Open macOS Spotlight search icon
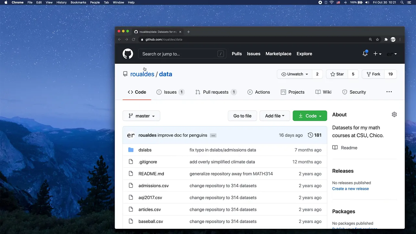This screenshot has height=234, width=416. (x=402, y=2)
